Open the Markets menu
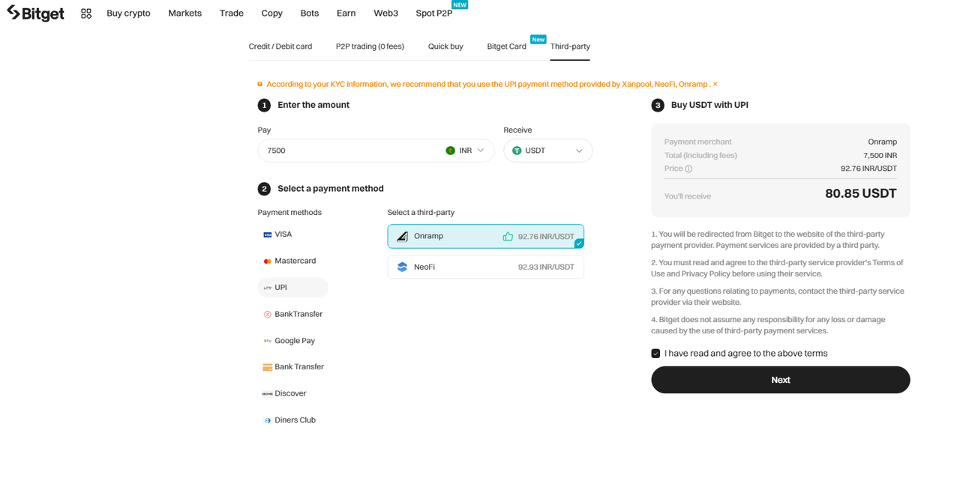The image size is (960, 487). pos(185,13)
